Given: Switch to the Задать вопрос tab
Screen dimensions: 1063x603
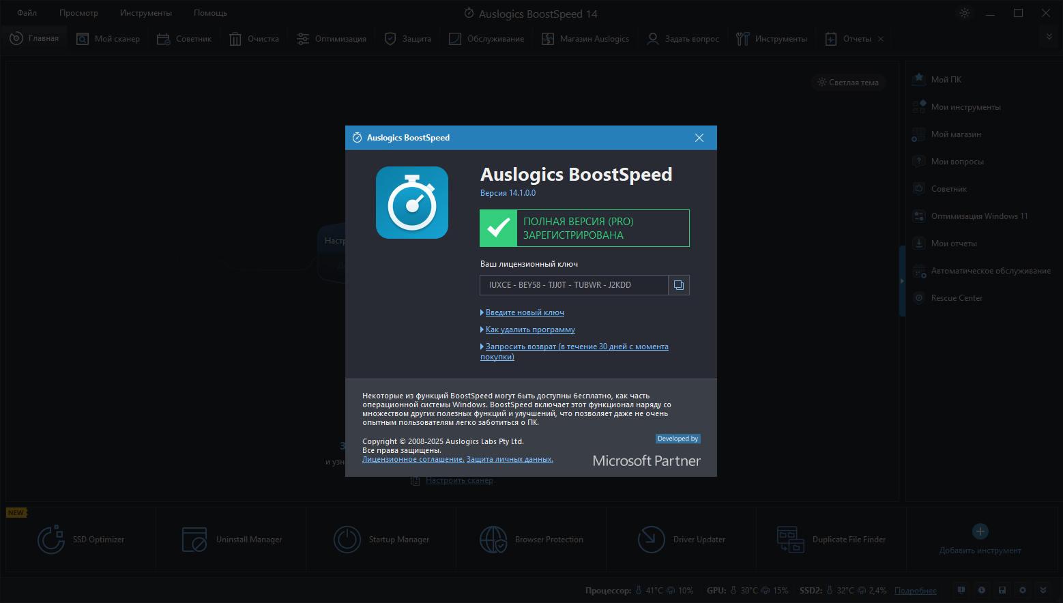Looking at the screenshot, I should (683, 39).
